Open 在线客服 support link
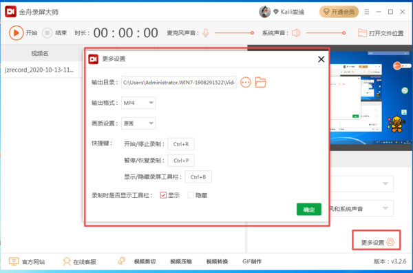413x273 pixels. (80, 262)
